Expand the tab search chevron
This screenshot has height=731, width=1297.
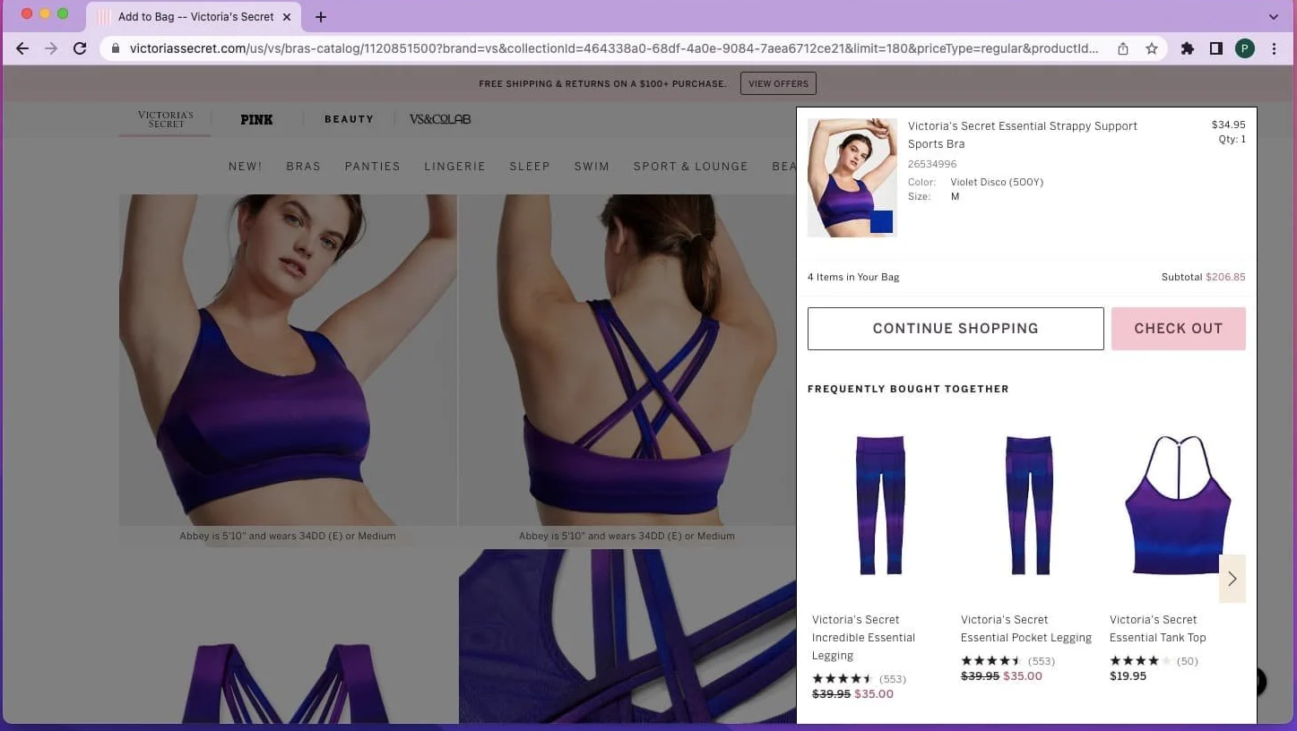1274,17
